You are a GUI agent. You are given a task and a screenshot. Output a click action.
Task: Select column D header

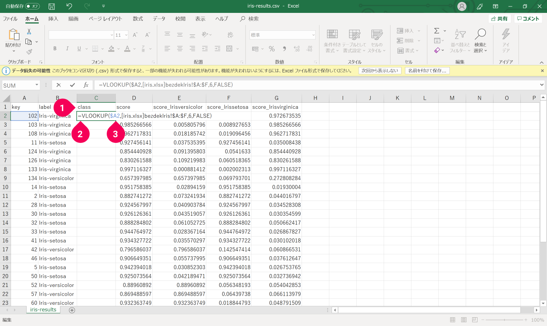(134, 98)
